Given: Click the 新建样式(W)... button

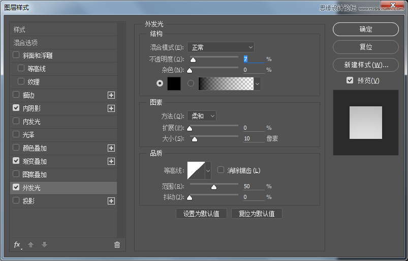Looking at the screenshot, I should tap(366, 65).
